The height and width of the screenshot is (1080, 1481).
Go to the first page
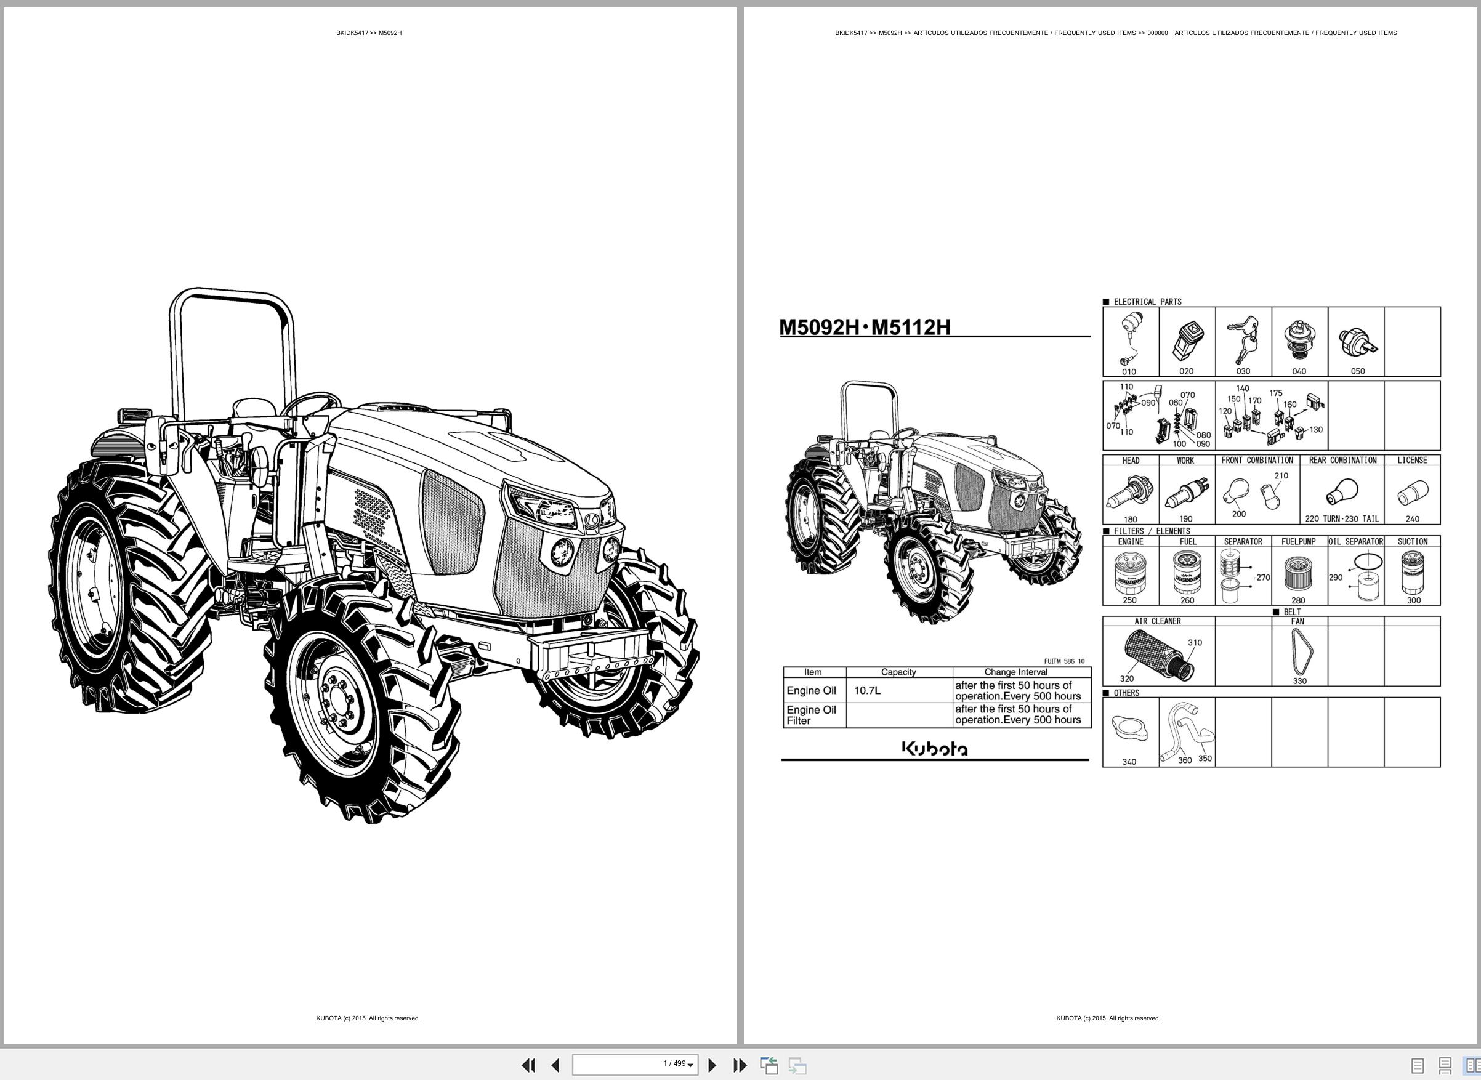point(528,1065)
